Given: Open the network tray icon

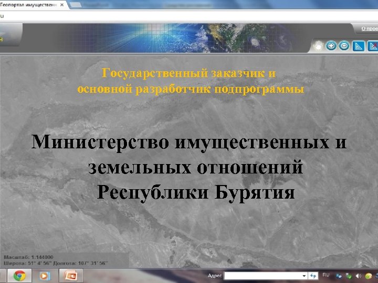Looking at the screenshot, I should 339,276.
